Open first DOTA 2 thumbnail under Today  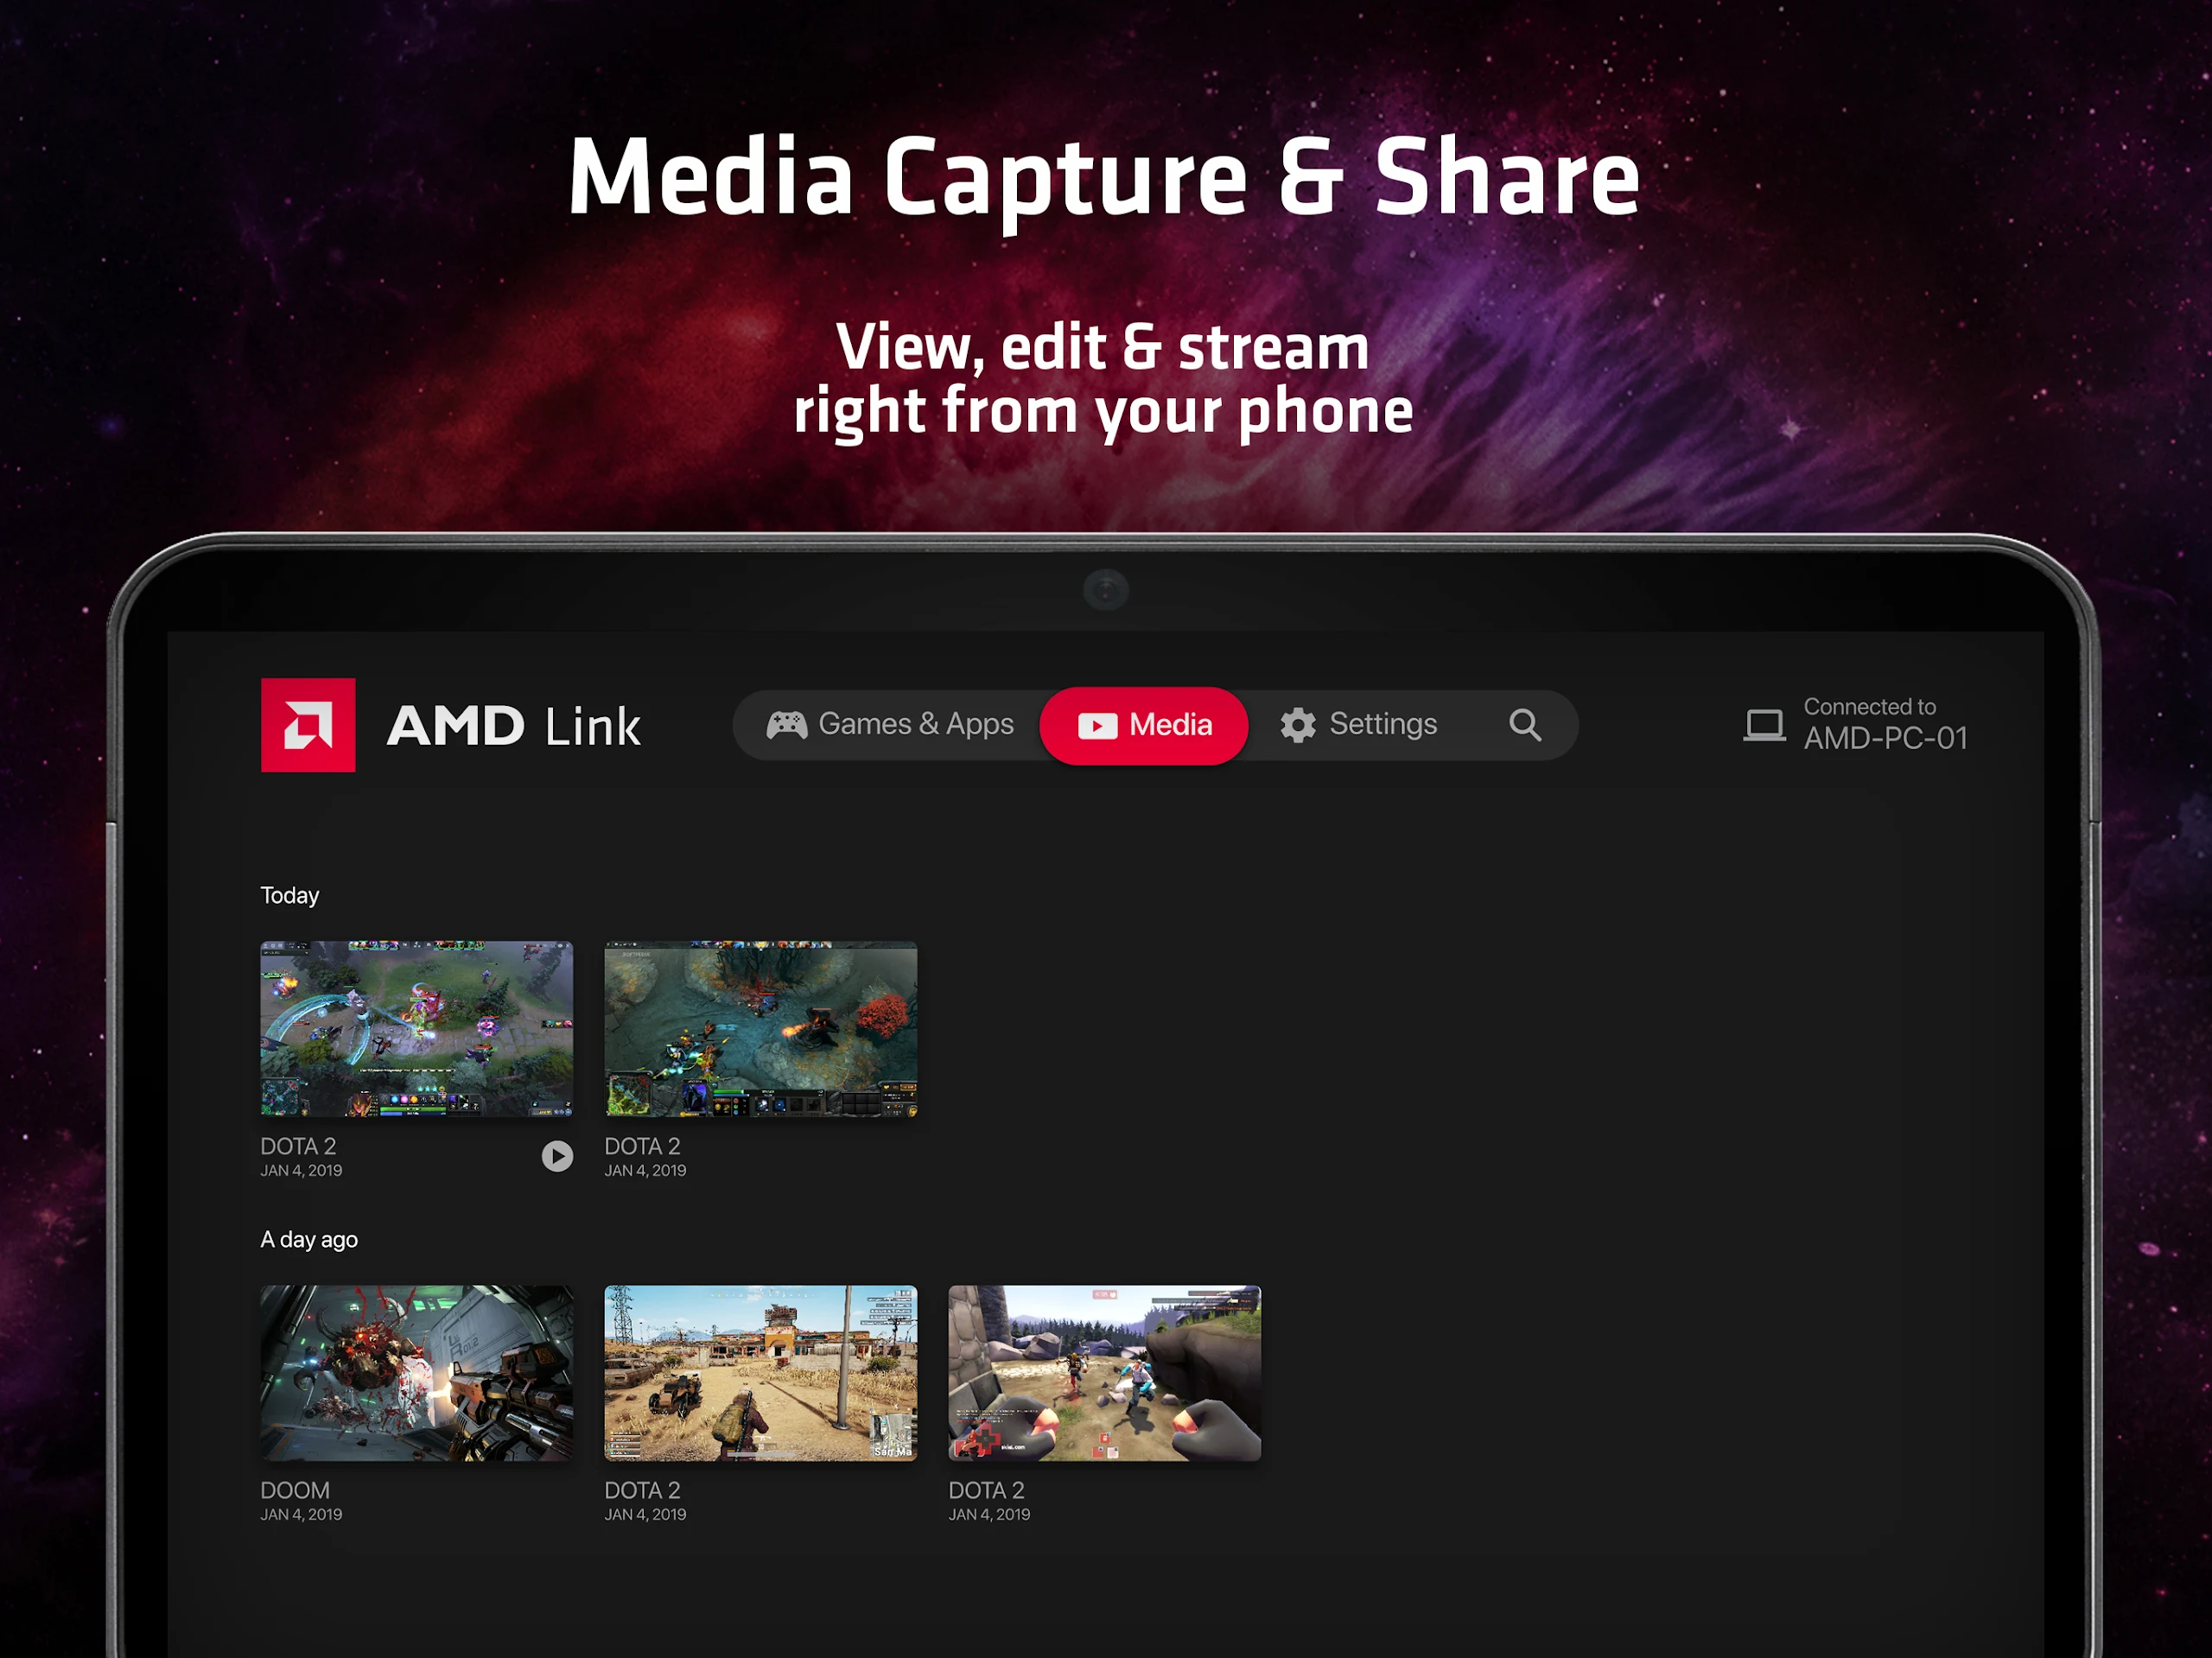[x=416, y=1029]
